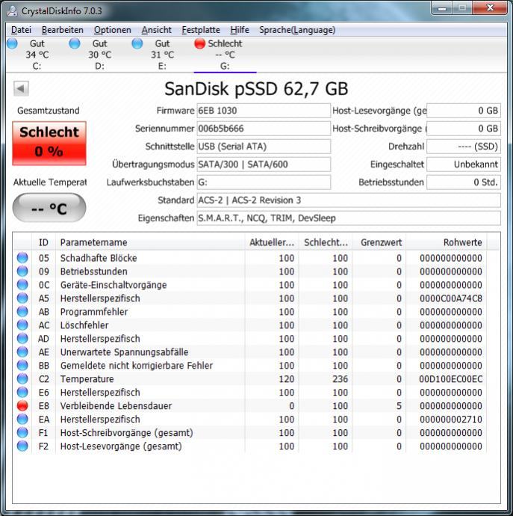Open the Festplatte menu
Screen dimensions: 513x516
201,30
